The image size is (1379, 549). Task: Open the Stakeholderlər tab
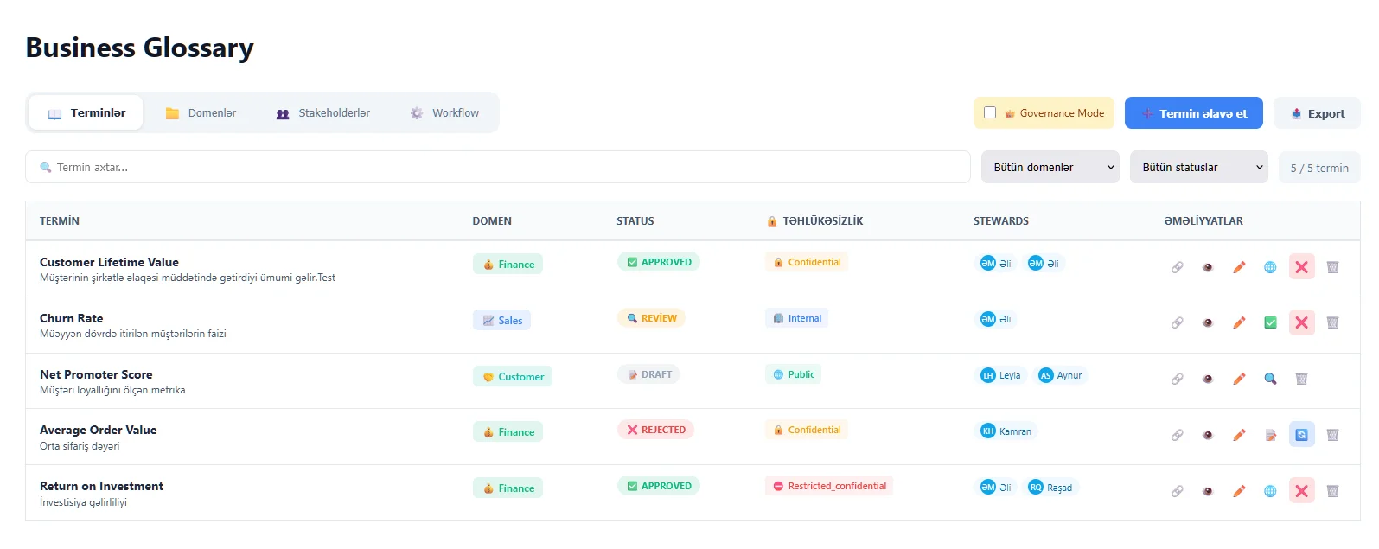tap(322, 112)
